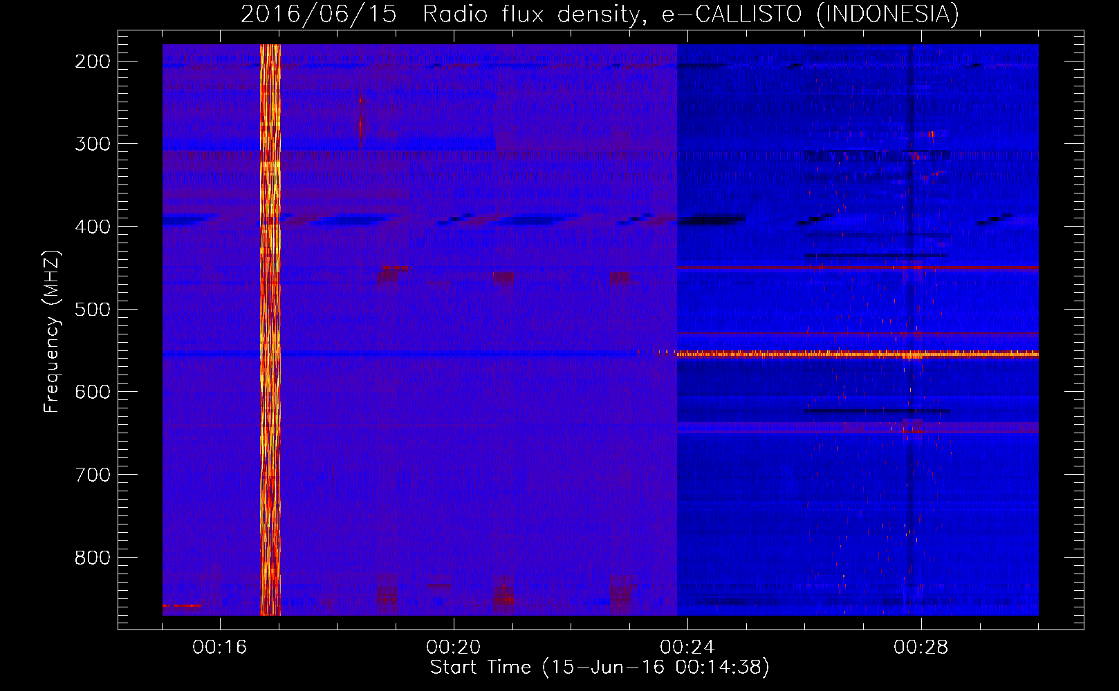This screenshot has height=691, width=1119.
Task: Click the 600 frequency tick label
Action: [93, 392]
